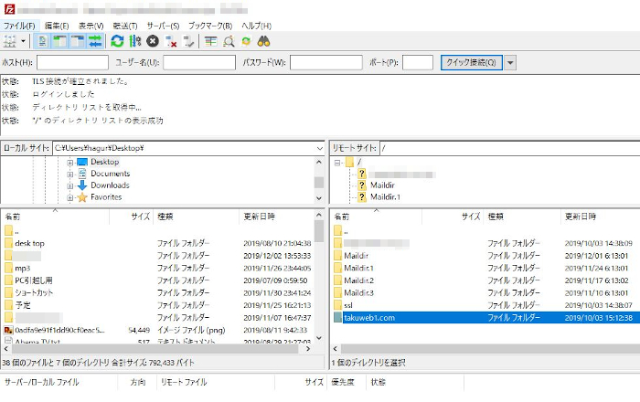
Task: Open the ブックマーク(B) menu
Action: (210, 26)
